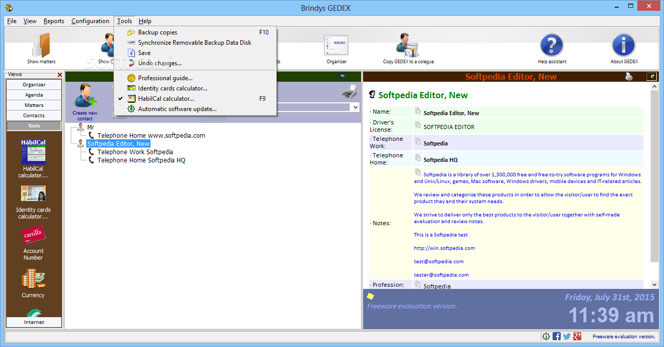Open the Account Number cartilla icon
Image resolution: width=664 pixels, height=347 pixels.
[33, 235]
